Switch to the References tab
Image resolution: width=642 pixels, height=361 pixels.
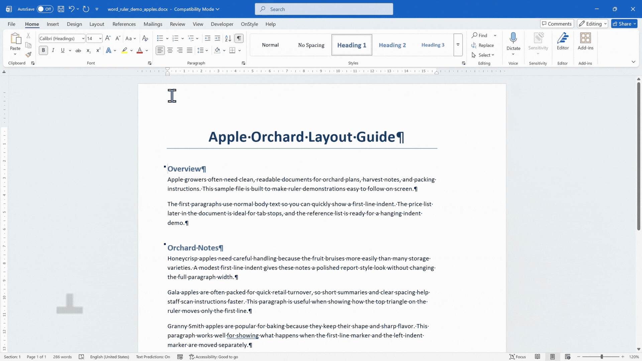click(124, 24)
